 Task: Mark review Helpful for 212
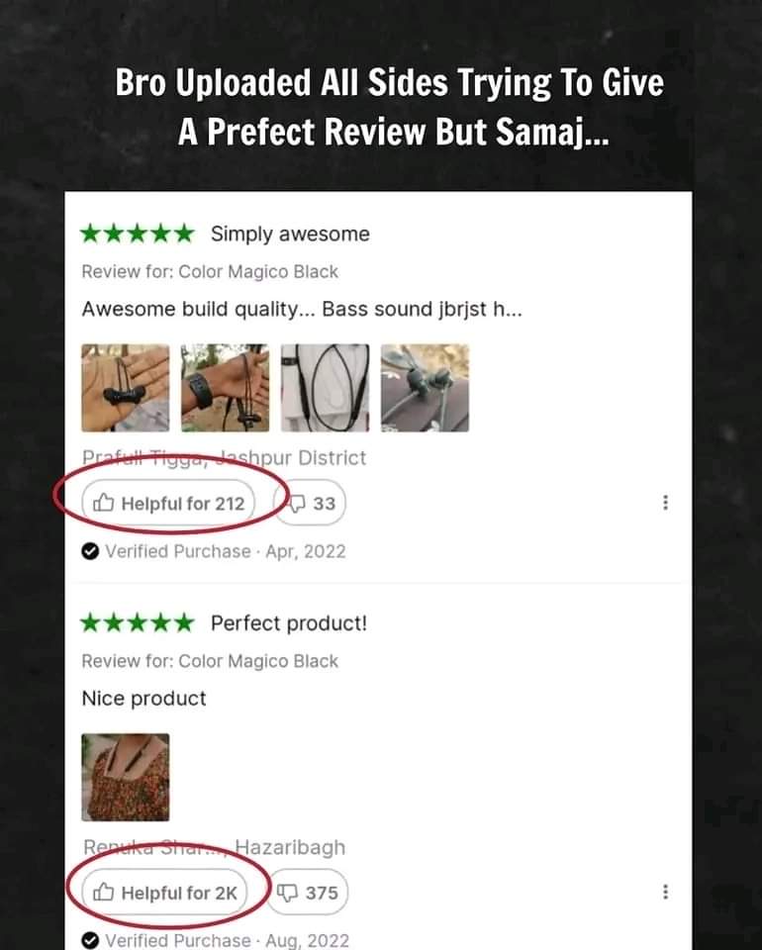tap(168, 503)
